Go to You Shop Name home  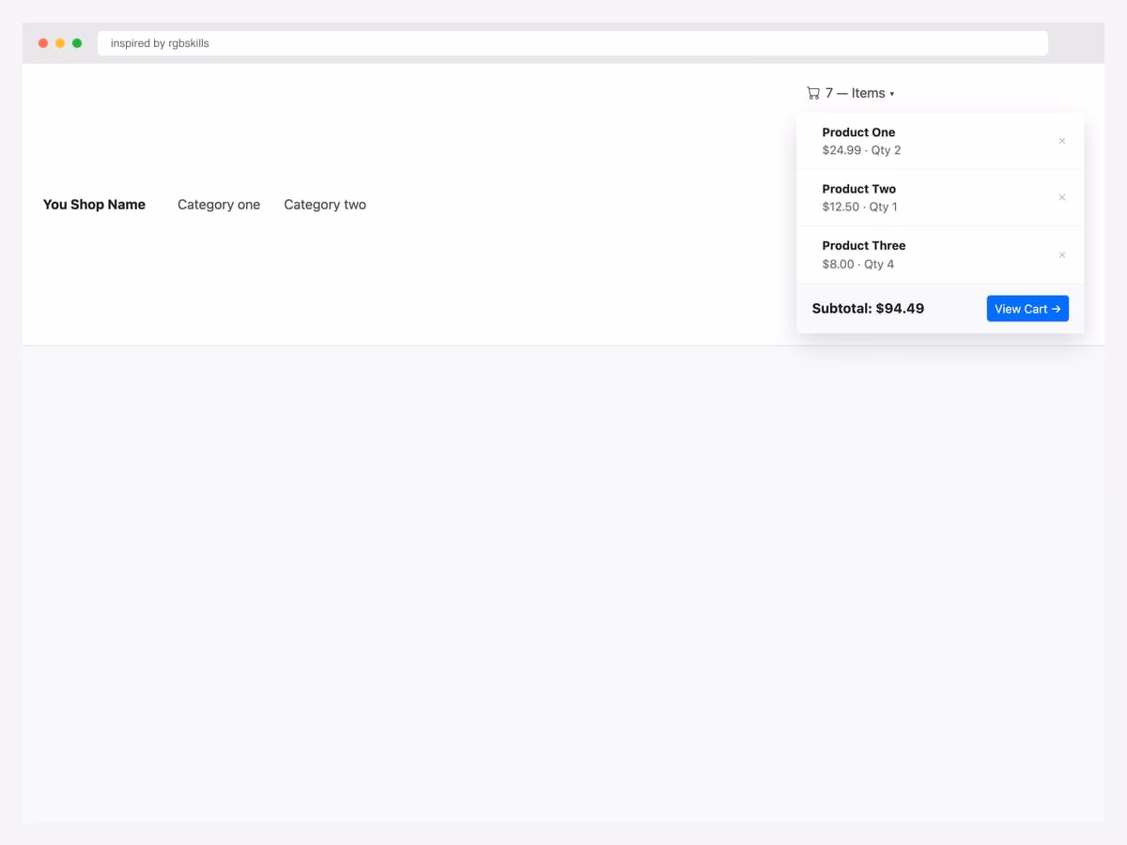click(94, 205)
